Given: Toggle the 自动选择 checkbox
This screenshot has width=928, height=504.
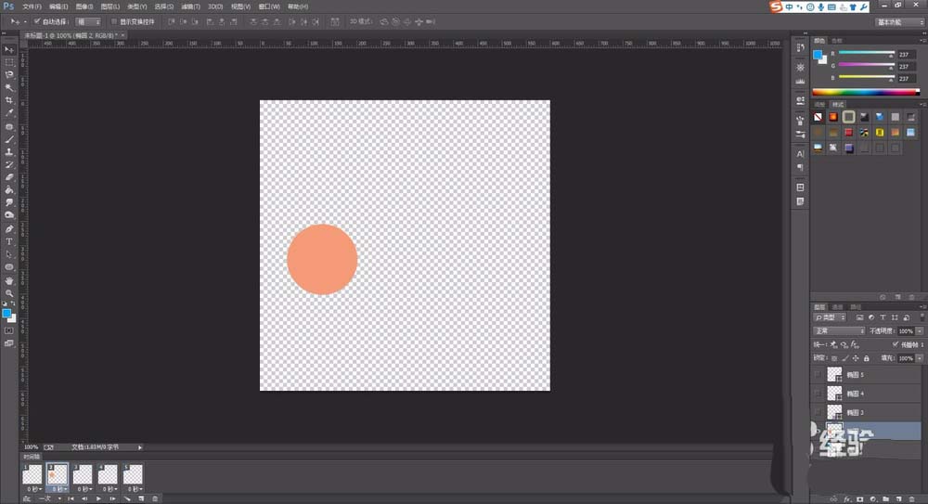Looking at the screenshot, I should 37,20.
